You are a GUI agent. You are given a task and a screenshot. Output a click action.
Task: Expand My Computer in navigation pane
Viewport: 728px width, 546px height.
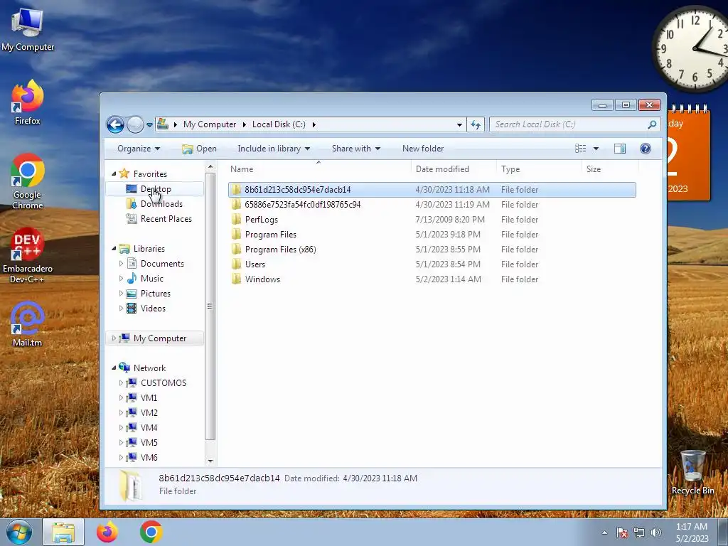click(114, 338)
